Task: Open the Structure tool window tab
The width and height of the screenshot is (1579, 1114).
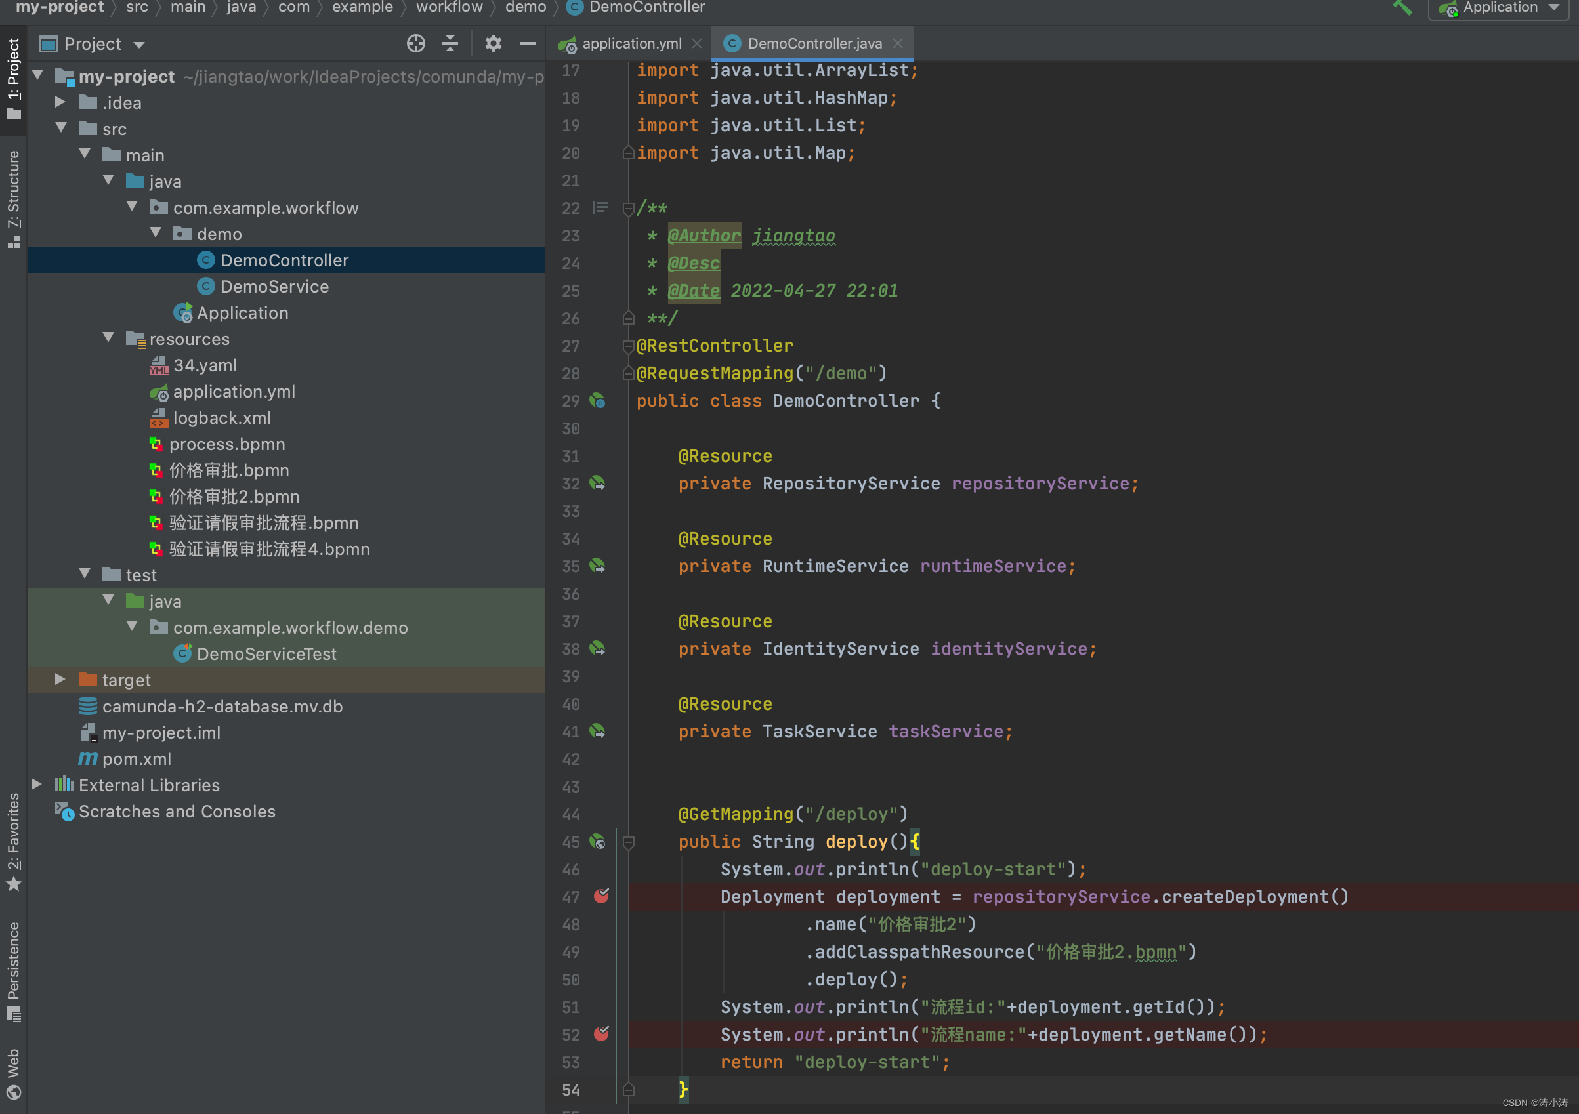Action: click(x=13, y=198)
